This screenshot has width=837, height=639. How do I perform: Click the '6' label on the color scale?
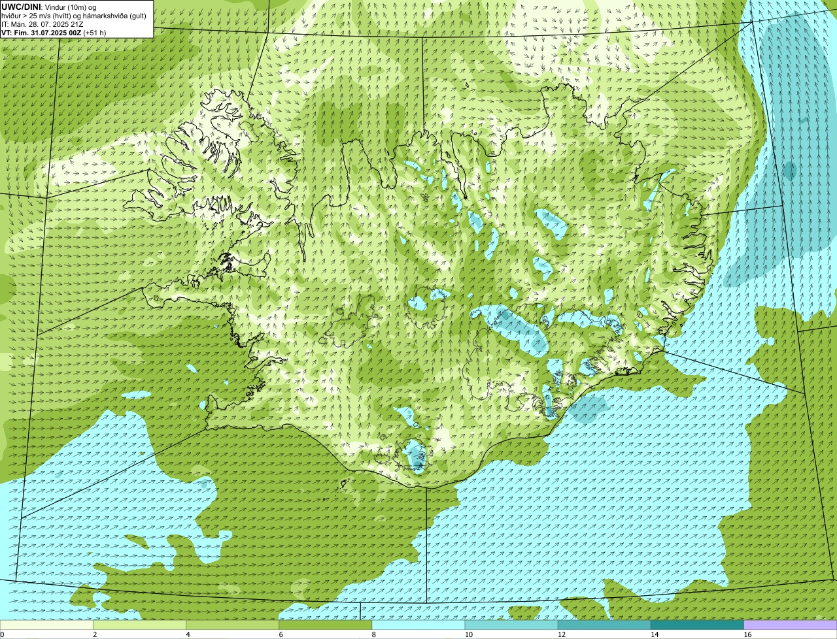coord(281,634)
